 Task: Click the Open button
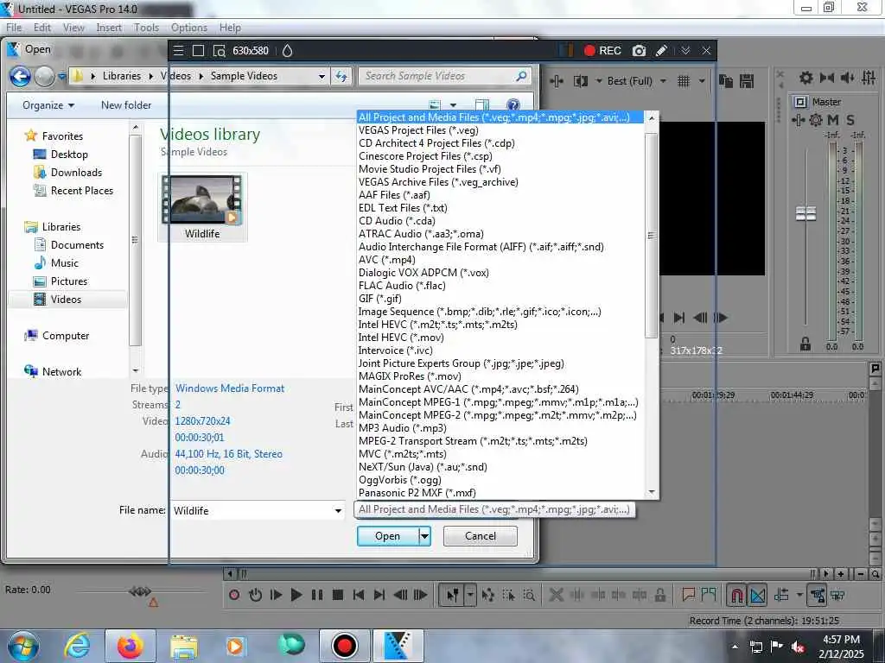[x=388, y=536]
